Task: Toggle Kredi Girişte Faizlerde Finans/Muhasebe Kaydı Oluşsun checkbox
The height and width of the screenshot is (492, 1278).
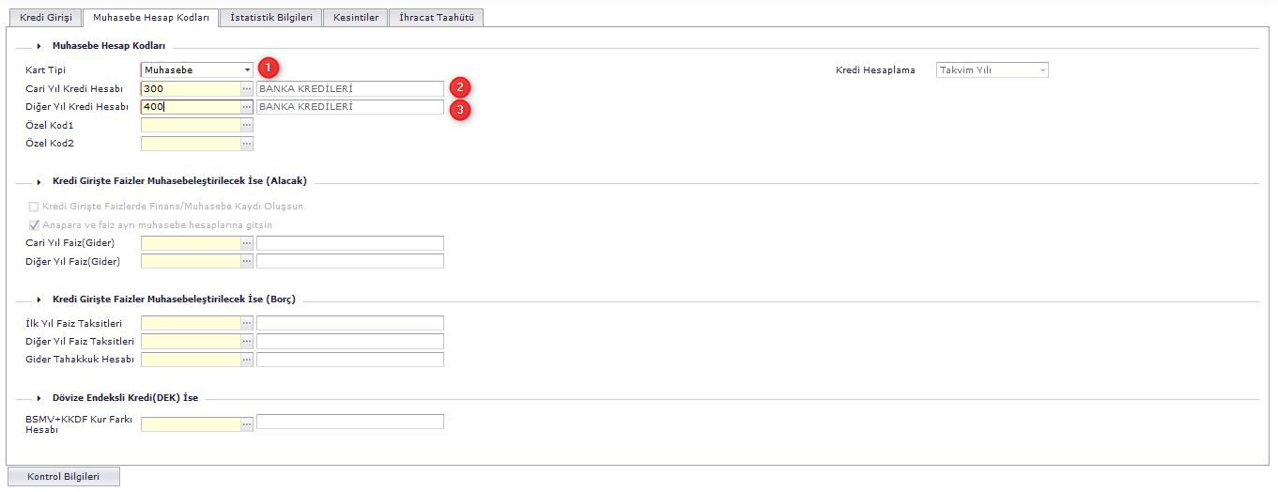Action: pyautogui.click(x=34, y=207)
